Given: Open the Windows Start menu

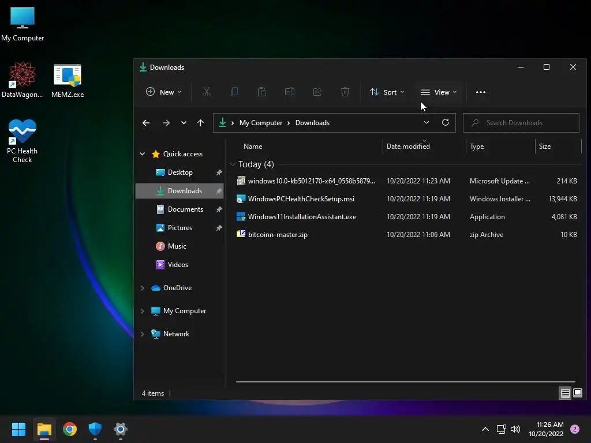Looking at the screenshot, I should coord(18,429).
